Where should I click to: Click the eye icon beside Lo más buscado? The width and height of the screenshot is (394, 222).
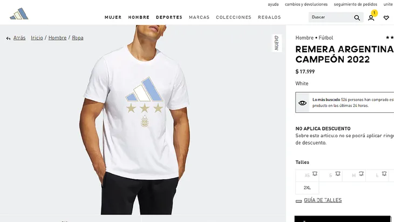click(302, 103)
